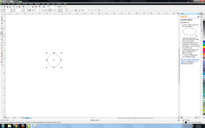
Task: Select the Freehand tool in the toolbox
Action: click(x=2, y=26)
